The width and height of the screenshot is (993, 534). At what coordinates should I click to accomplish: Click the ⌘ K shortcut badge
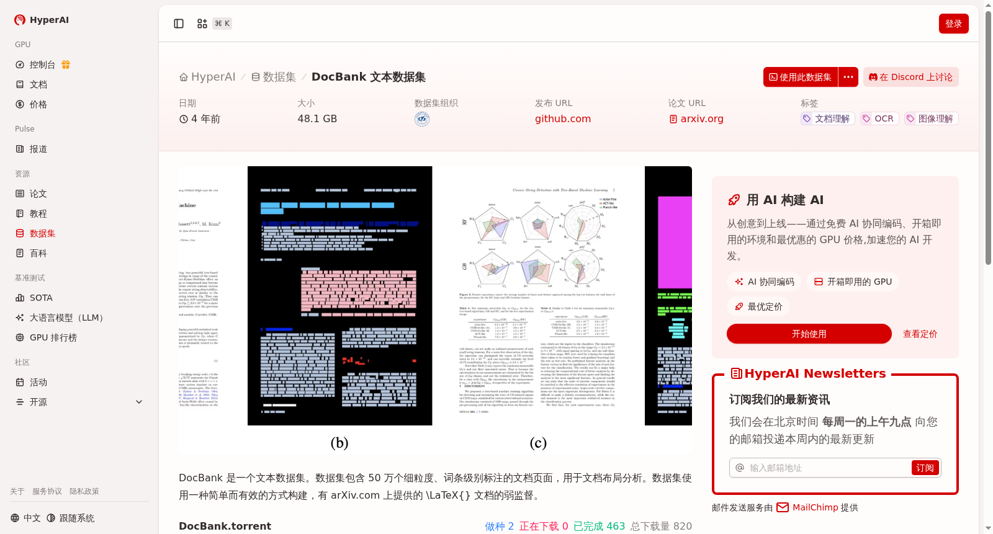tap(222, 24)
